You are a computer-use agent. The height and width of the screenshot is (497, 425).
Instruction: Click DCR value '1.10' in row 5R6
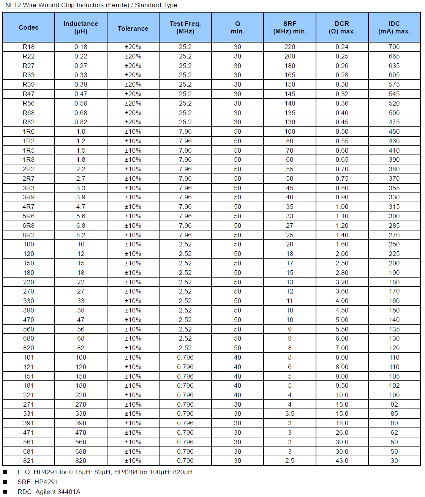342,216
